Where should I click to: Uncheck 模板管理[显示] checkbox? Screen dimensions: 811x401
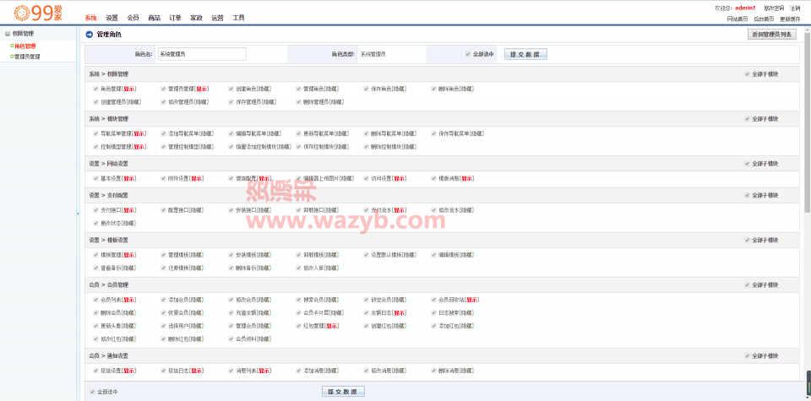(x=95, y=255)
